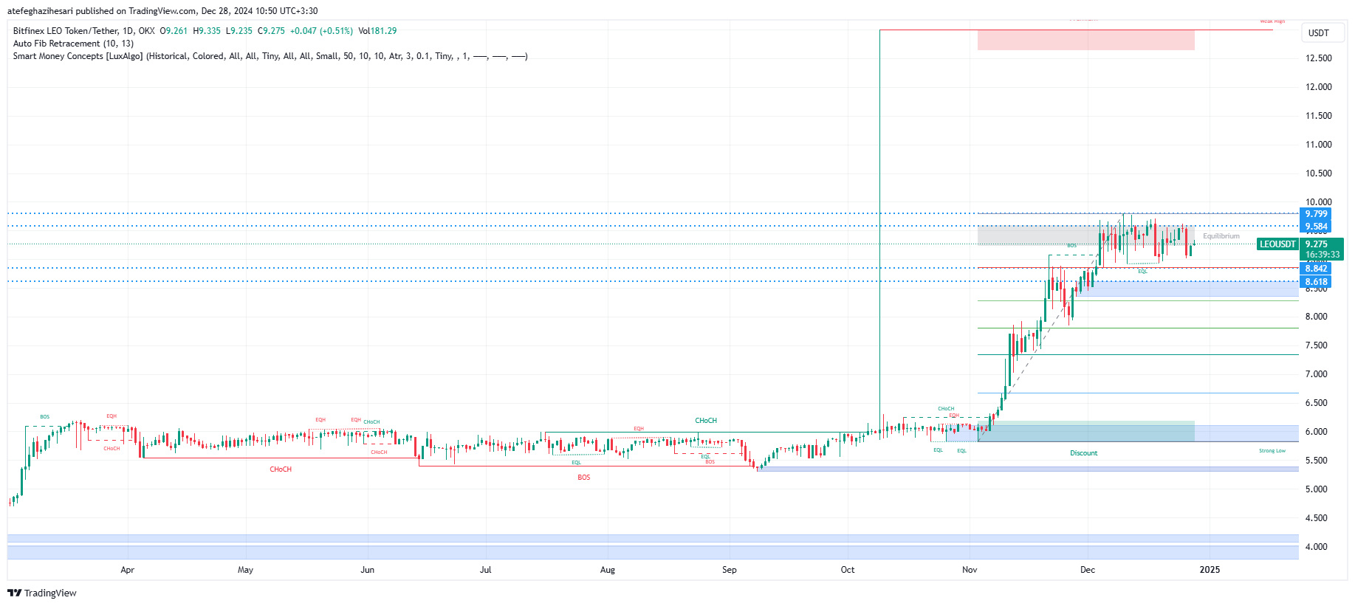Click the Apr label on time axis
The height and width of the screenshot is (606, 1355).
coord(127,570)
